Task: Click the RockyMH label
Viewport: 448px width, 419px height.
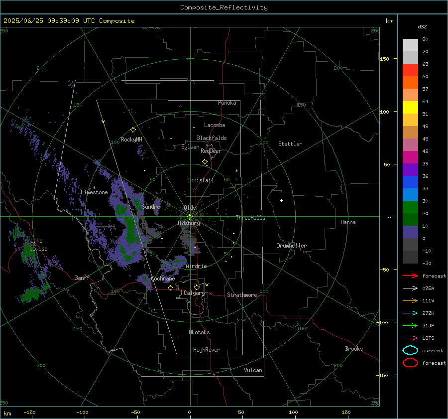Action: pyautogui.click(x=131, y=140)
